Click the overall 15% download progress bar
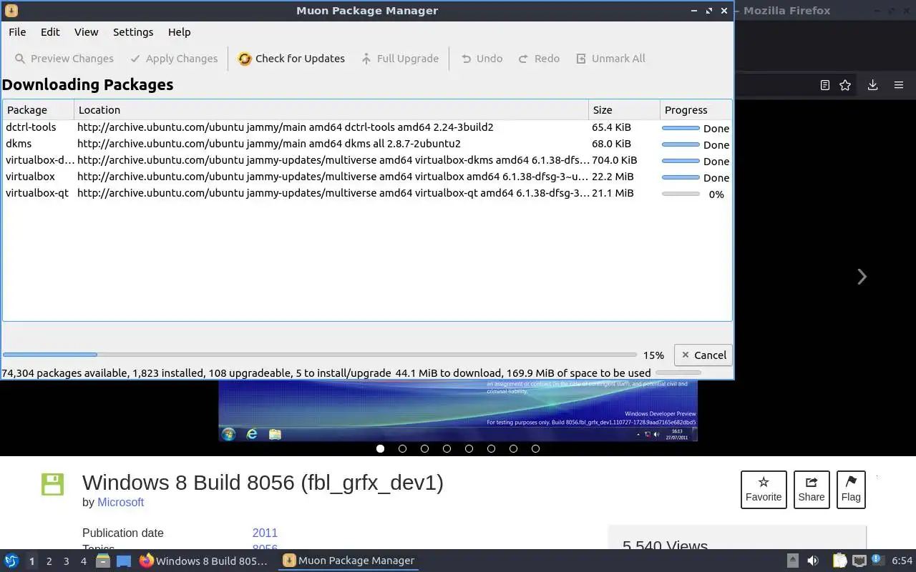Viewport: 916px width, 572px height. (319, 355)
